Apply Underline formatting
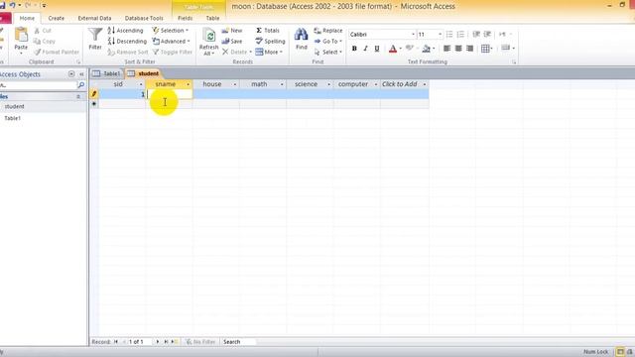 click(377, 49)
